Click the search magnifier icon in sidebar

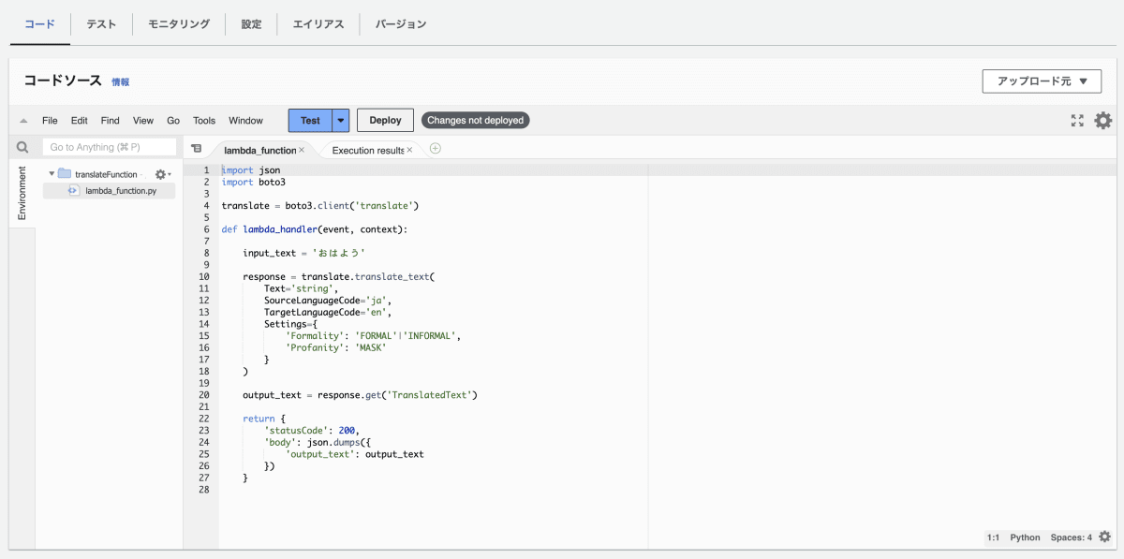(22, 147)
